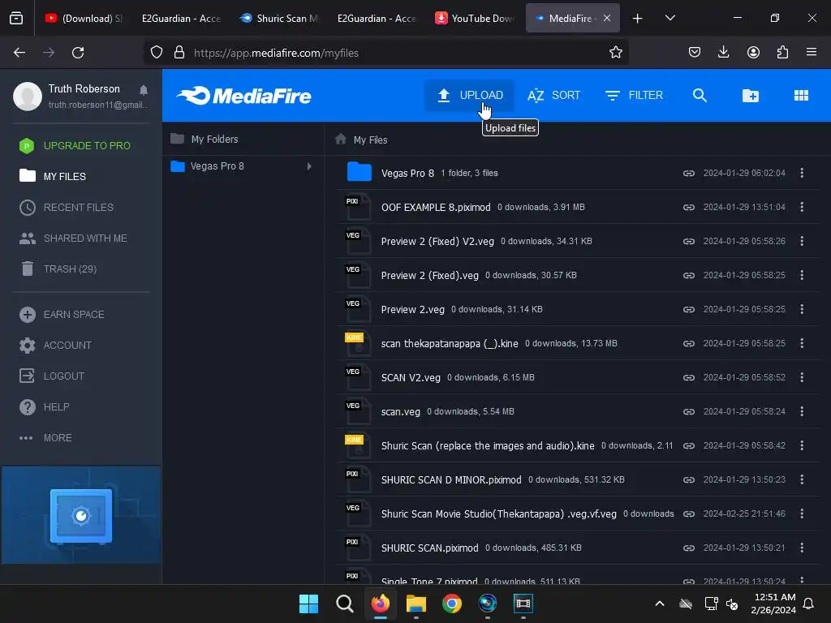The image size is (831, 623).
Task: Open options menu for Preview 2.veg
Action: [801, 309]
